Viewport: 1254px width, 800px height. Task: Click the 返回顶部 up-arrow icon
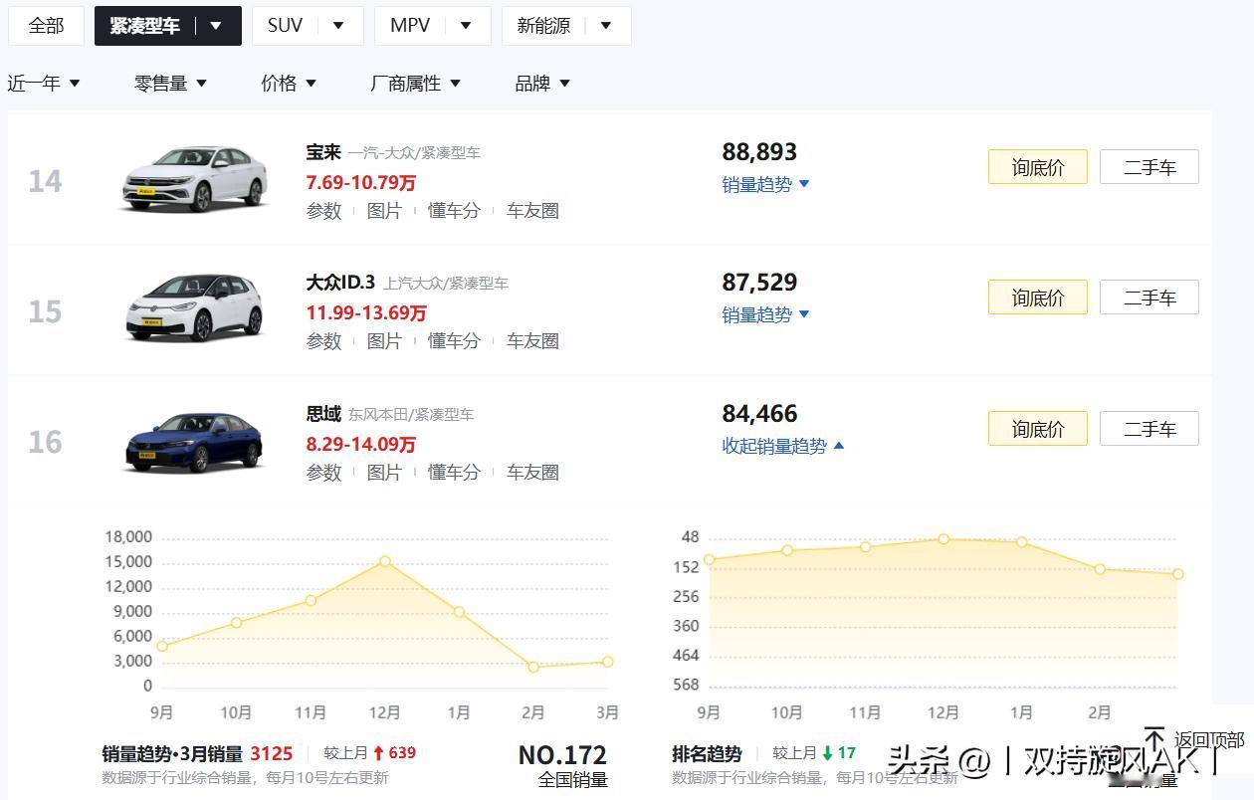(1154, 738)
